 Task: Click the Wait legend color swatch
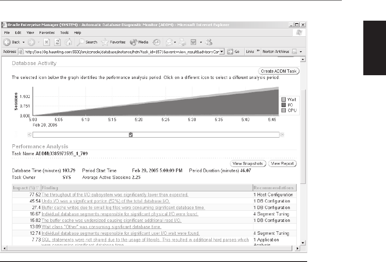(x=284, y=99)
